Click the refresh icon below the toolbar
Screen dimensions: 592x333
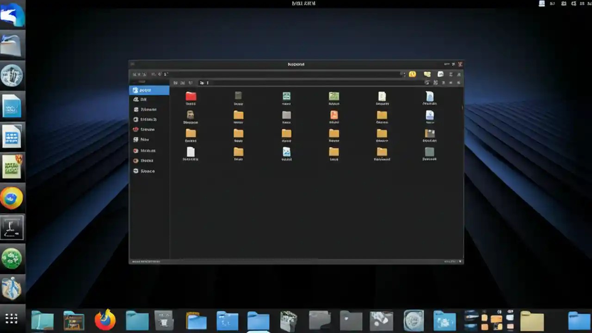point(427,82)
